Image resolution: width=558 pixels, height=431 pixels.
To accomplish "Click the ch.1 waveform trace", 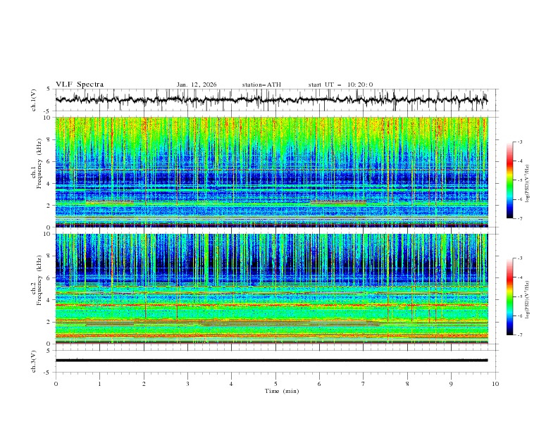I will point(271,99).
